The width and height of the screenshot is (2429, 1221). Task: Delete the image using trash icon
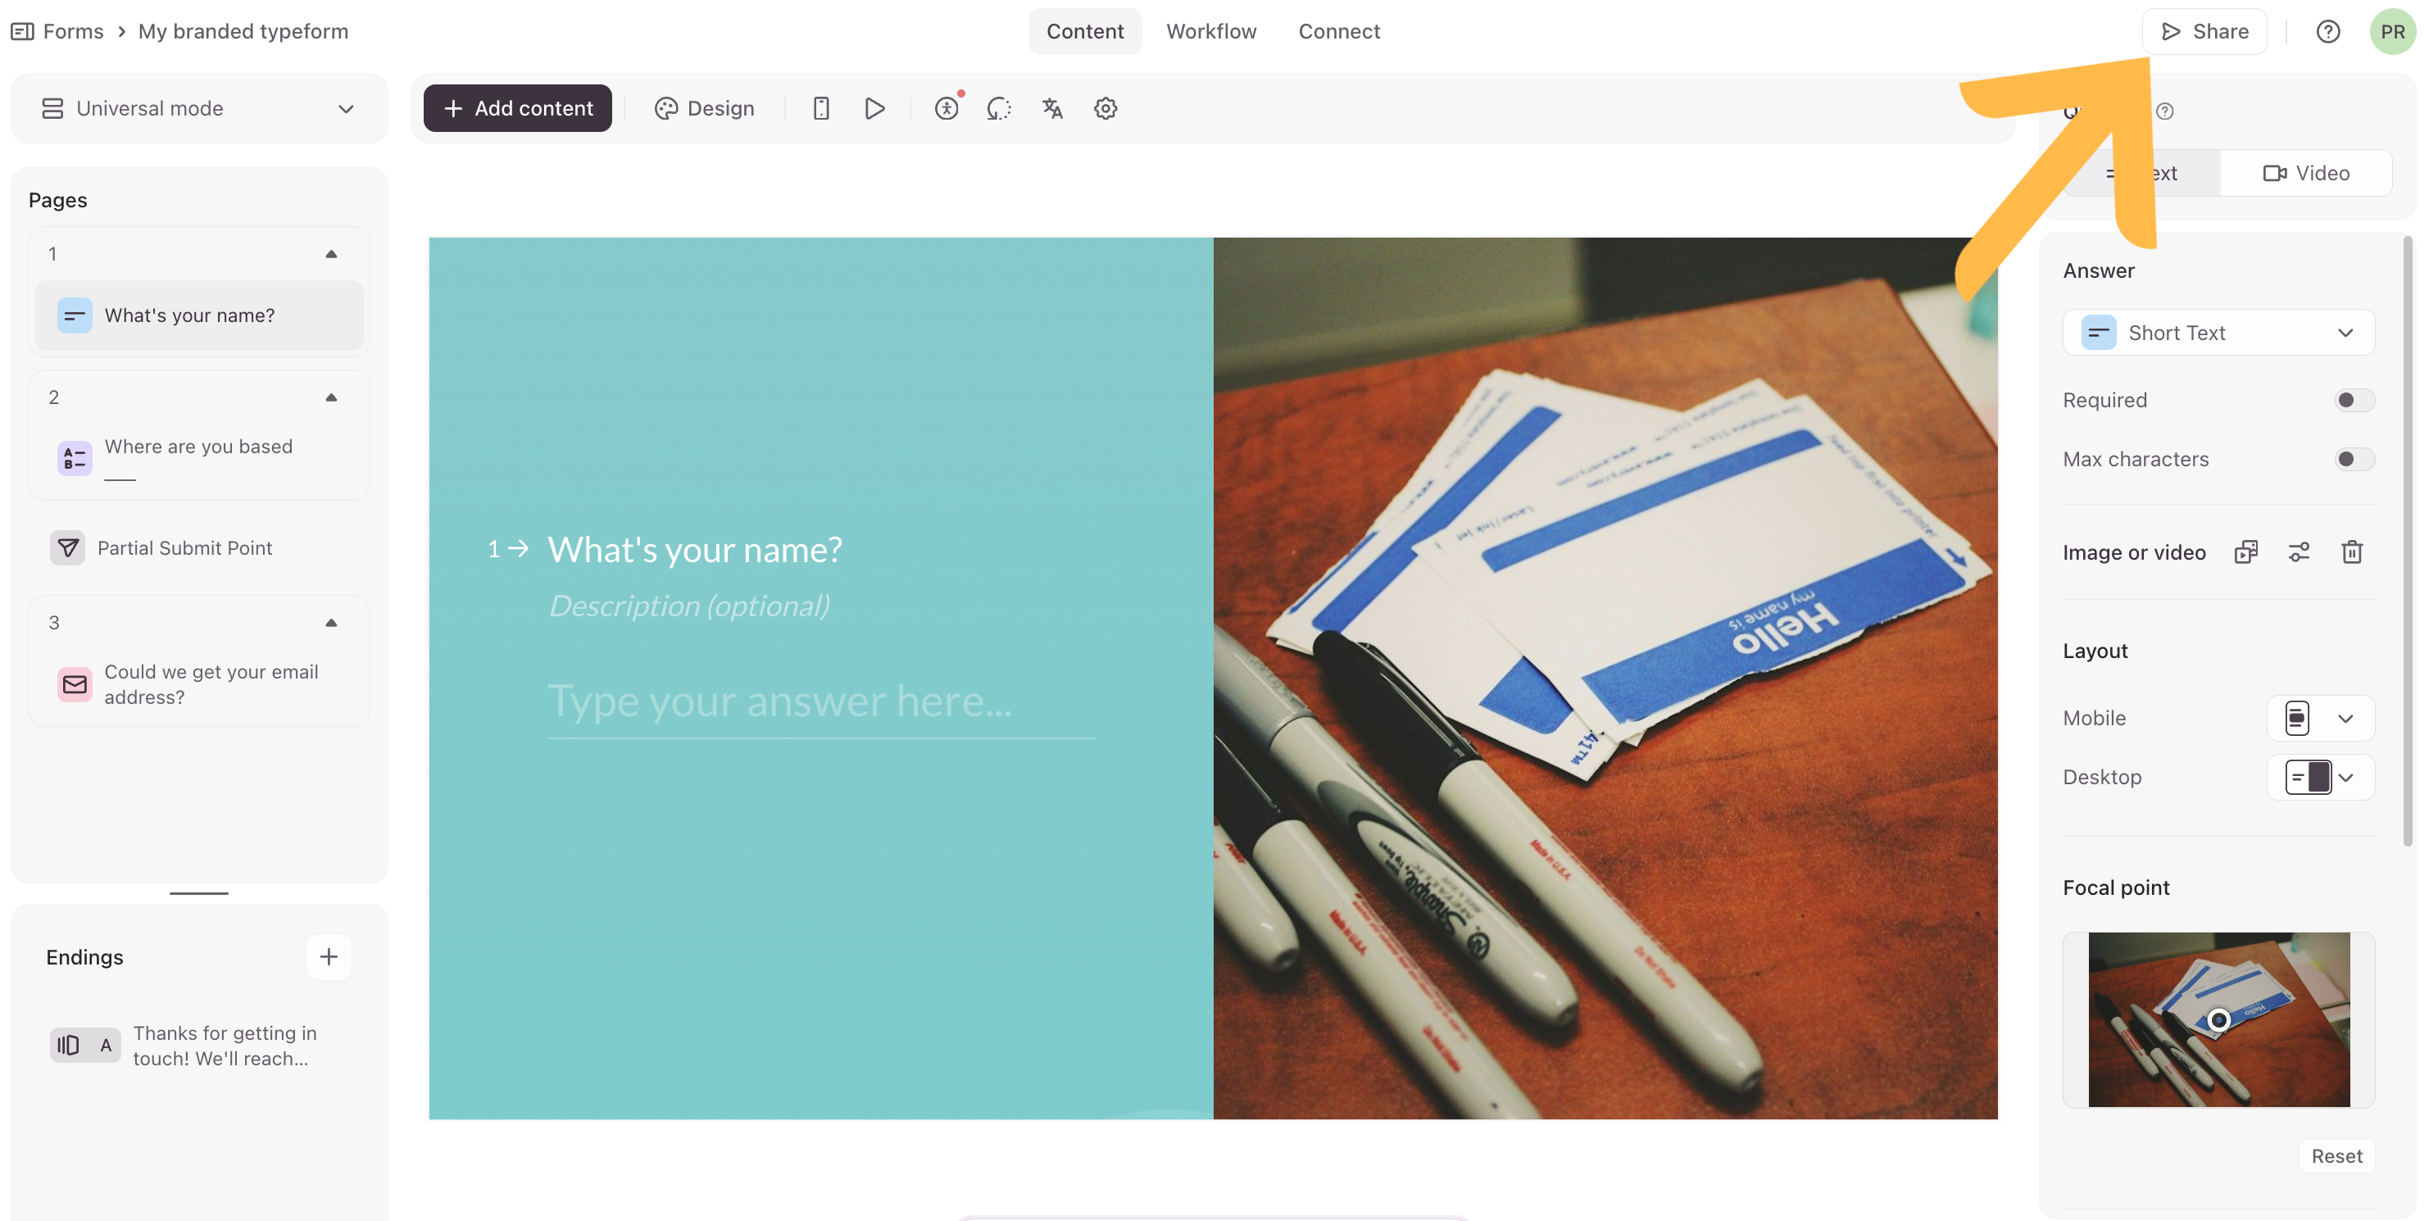[x=2352, y=552]
